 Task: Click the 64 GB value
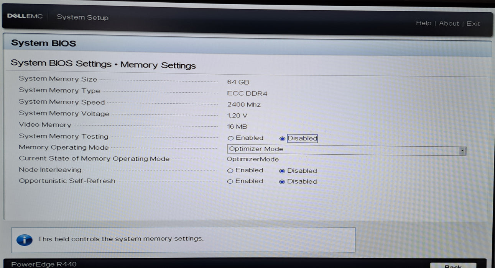point(238,82)
